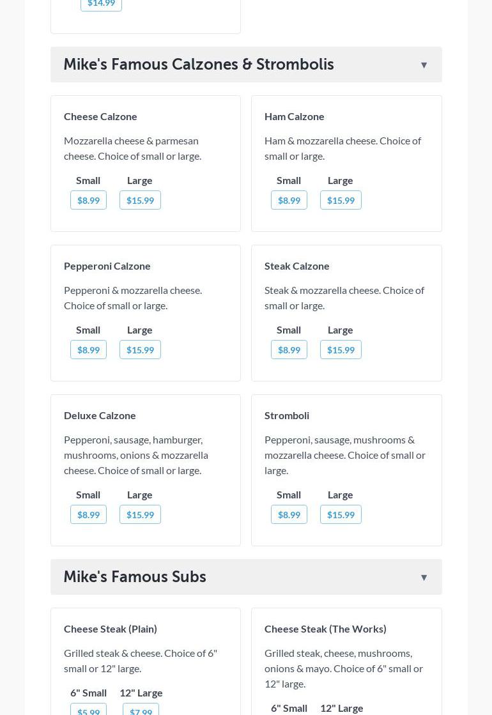Order 6" Small Cheese Steak (Plain)
The image size is (492, 715).
[88, 710]
